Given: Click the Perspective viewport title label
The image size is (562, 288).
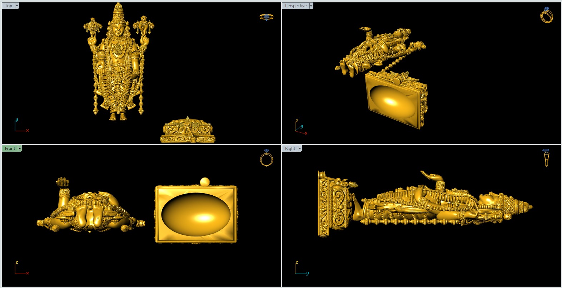Looking at the screenshot, I should click(x=296, y=6).
